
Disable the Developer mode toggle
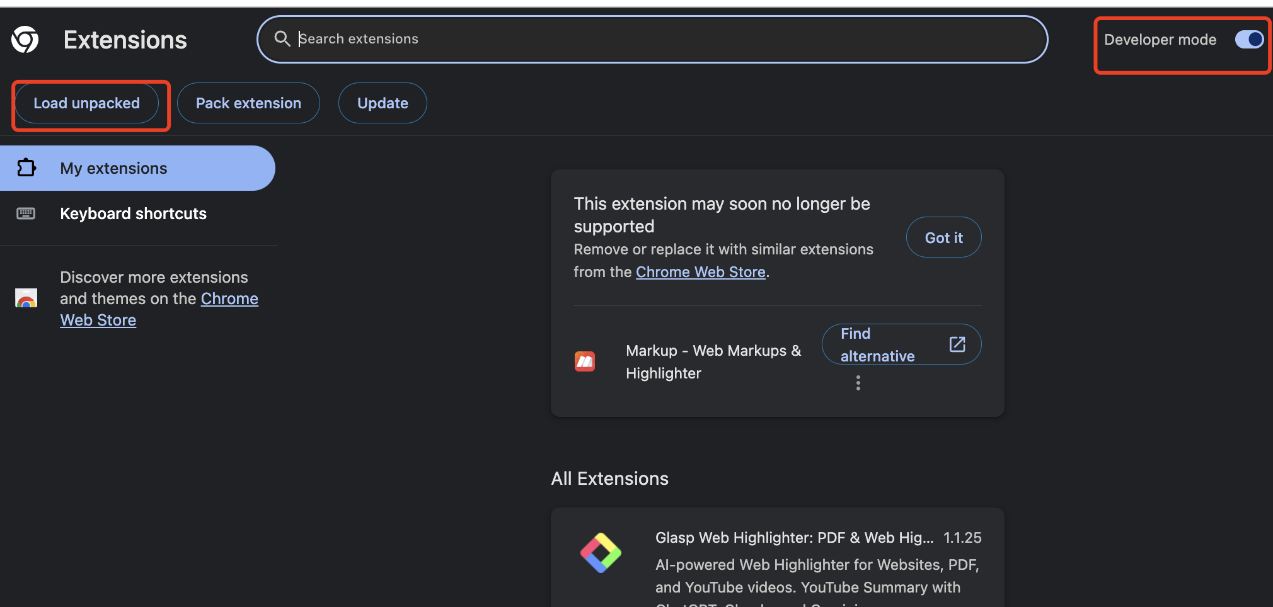pyautogui.click(x=1248, y=40)
